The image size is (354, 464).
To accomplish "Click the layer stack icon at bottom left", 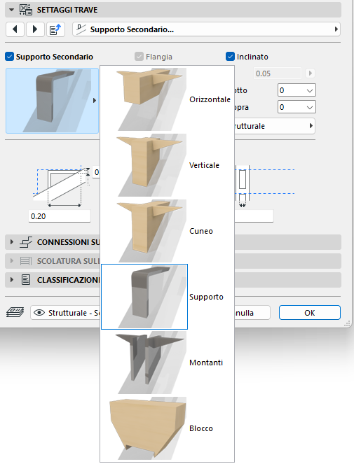I will [x=15, y=313].
